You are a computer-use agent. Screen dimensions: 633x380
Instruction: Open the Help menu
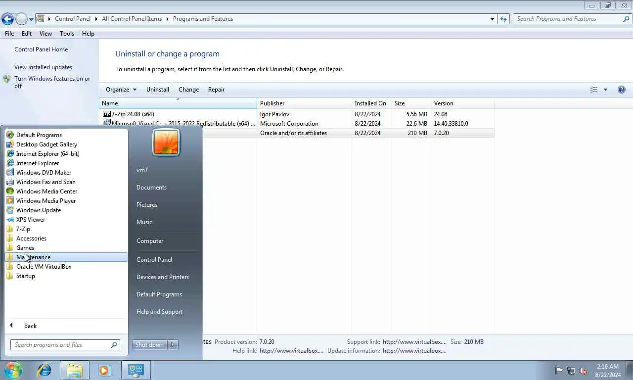88,33
